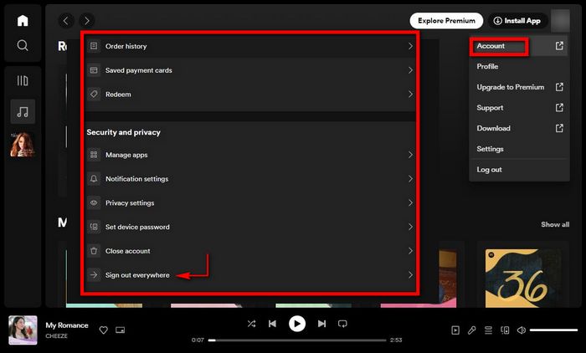Open Notification settings row
Image resolution: width=586 pixels, height=353 pixels.
click(x=250, y=179)
